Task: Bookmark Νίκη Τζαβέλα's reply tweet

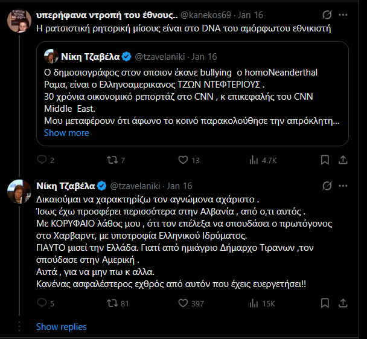Action: click(x=325, y=303)
